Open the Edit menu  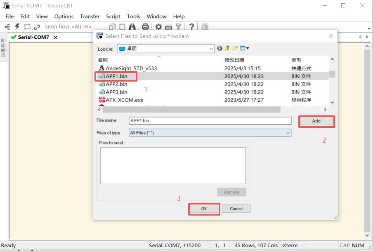coord(25,16)
